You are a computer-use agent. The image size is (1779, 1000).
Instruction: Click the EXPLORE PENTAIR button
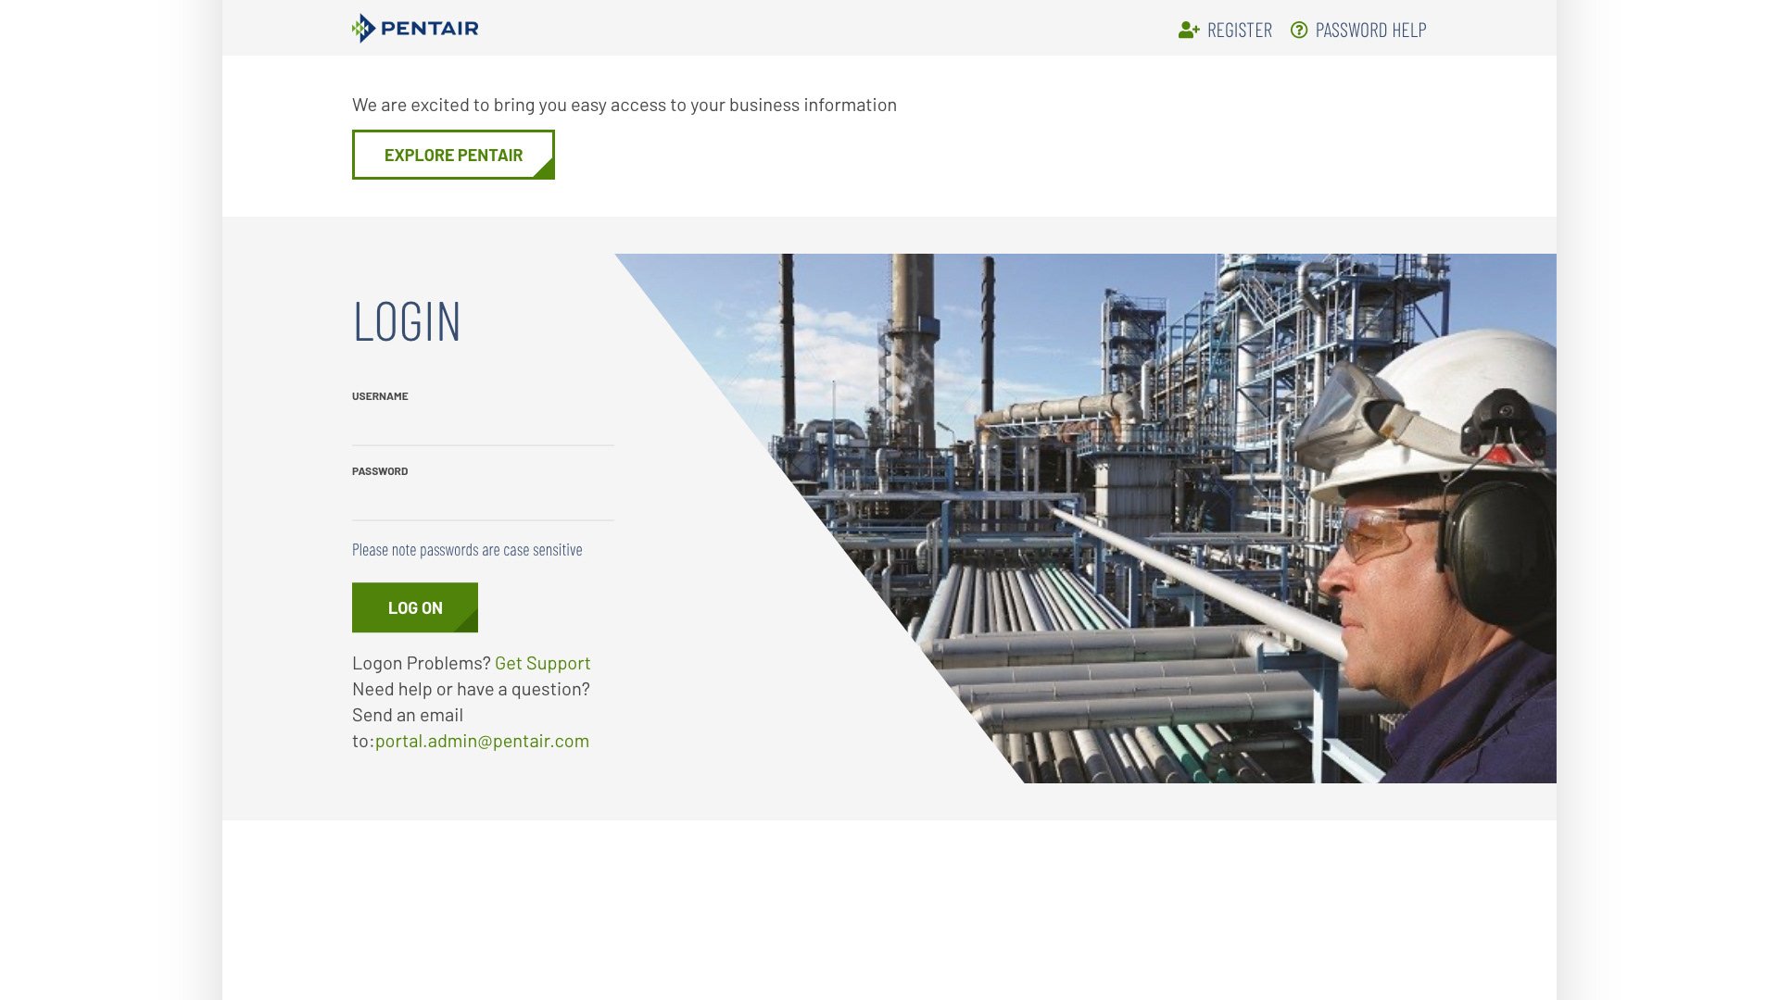tap(453, 155)
